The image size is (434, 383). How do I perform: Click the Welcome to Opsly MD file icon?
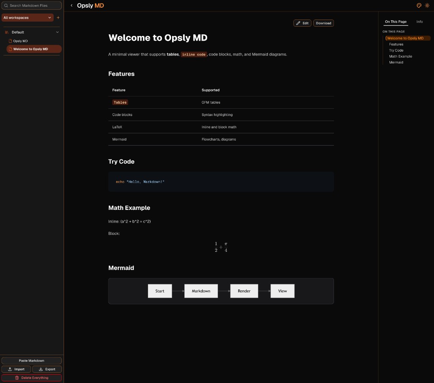[11, 49]
